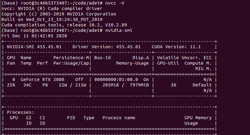Click 'Driver Version: 455.45.01' text
The image size is (250, 135).
[x=106, y=47]
